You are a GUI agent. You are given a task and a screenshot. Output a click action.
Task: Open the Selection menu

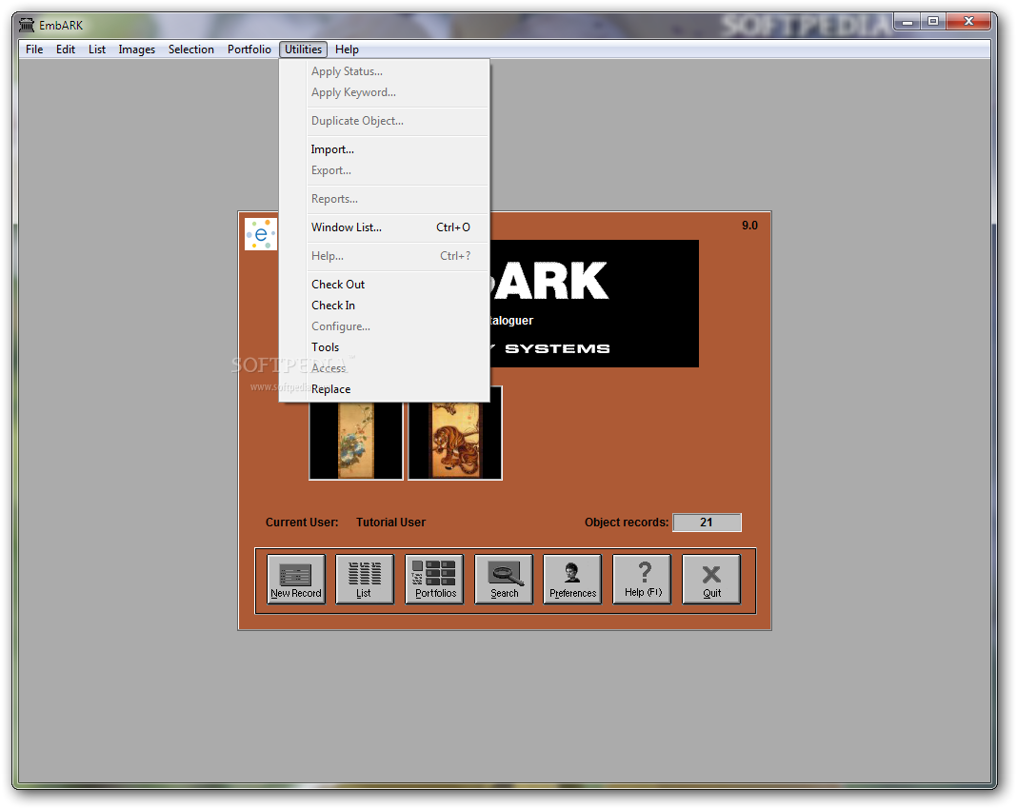(191, 49)
